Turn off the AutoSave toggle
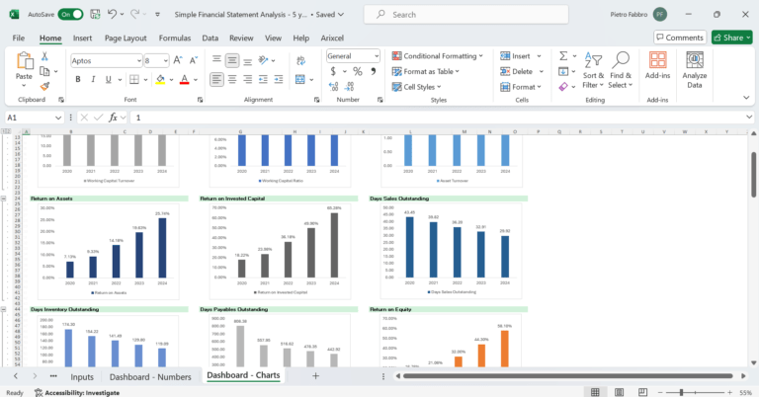 (70, 15)
